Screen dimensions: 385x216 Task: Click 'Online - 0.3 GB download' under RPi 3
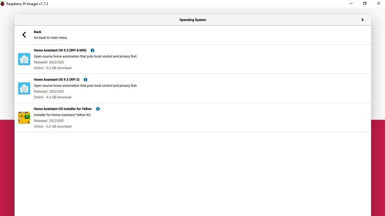click(53, 97)
